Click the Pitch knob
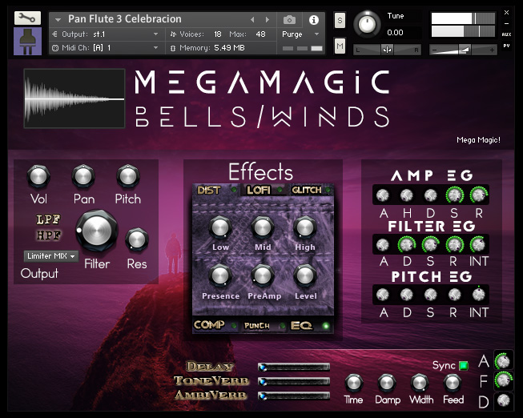Image resolution: width=523 pixels, height=418 pixels. (128, 176)
